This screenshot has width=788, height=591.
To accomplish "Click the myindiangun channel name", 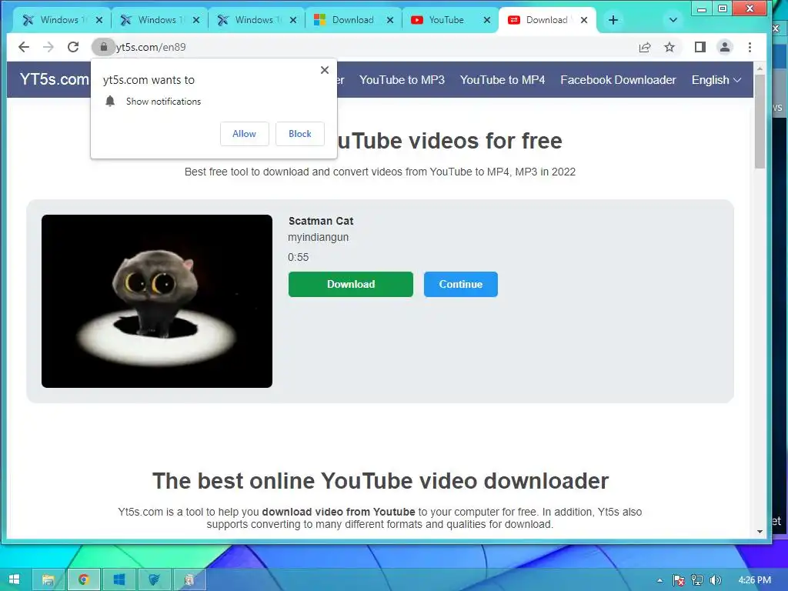I will 318,237.
